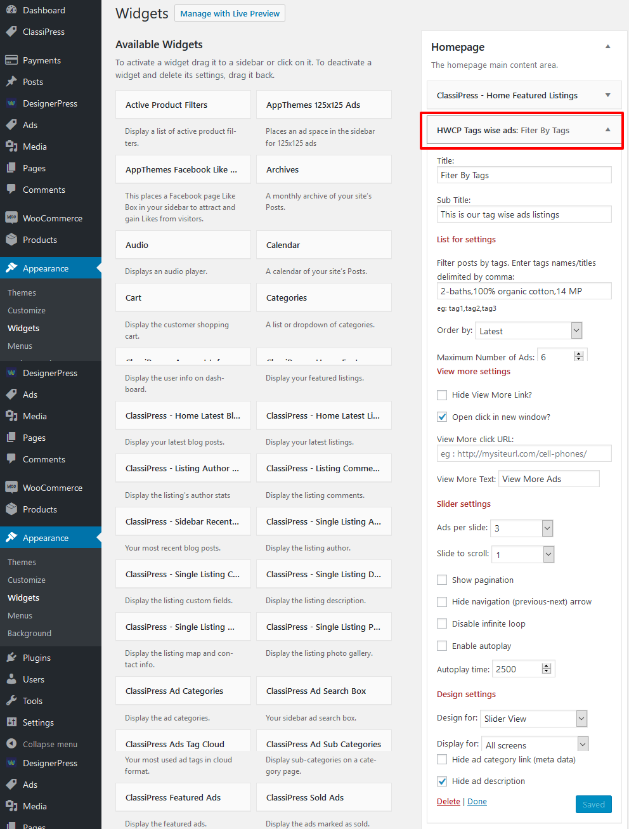Viewport: 629px width, 829px height.
Task: Select the Calendar widget
Action: coord(324,245)
